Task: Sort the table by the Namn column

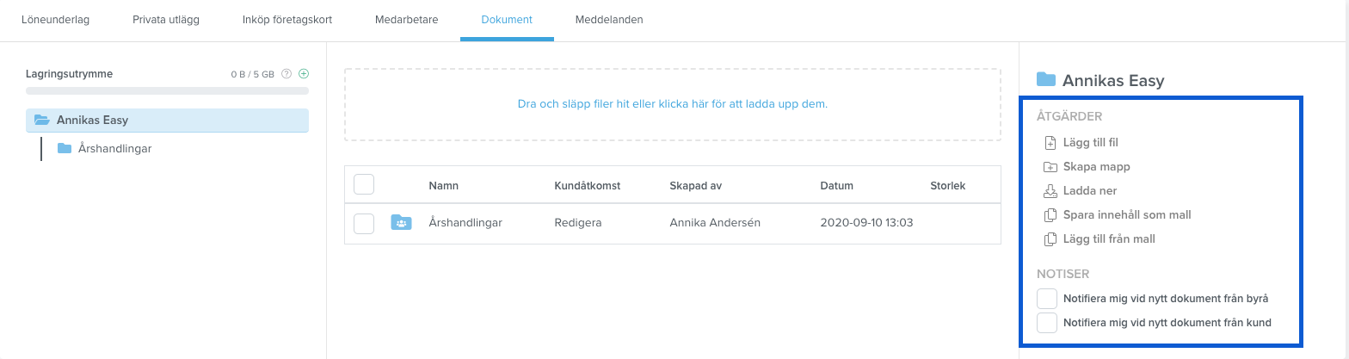Action: click(442, 186)
